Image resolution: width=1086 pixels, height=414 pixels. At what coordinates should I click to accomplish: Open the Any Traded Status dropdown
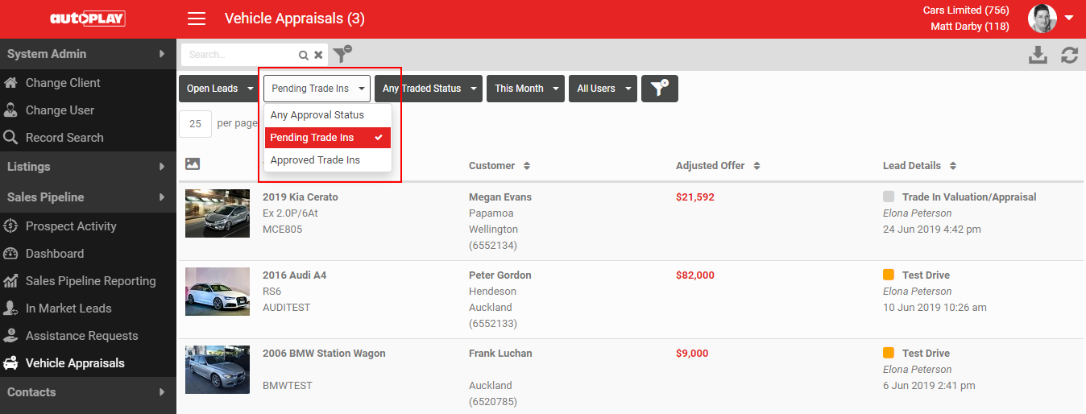pyautogui.click(x=429, y=89)
